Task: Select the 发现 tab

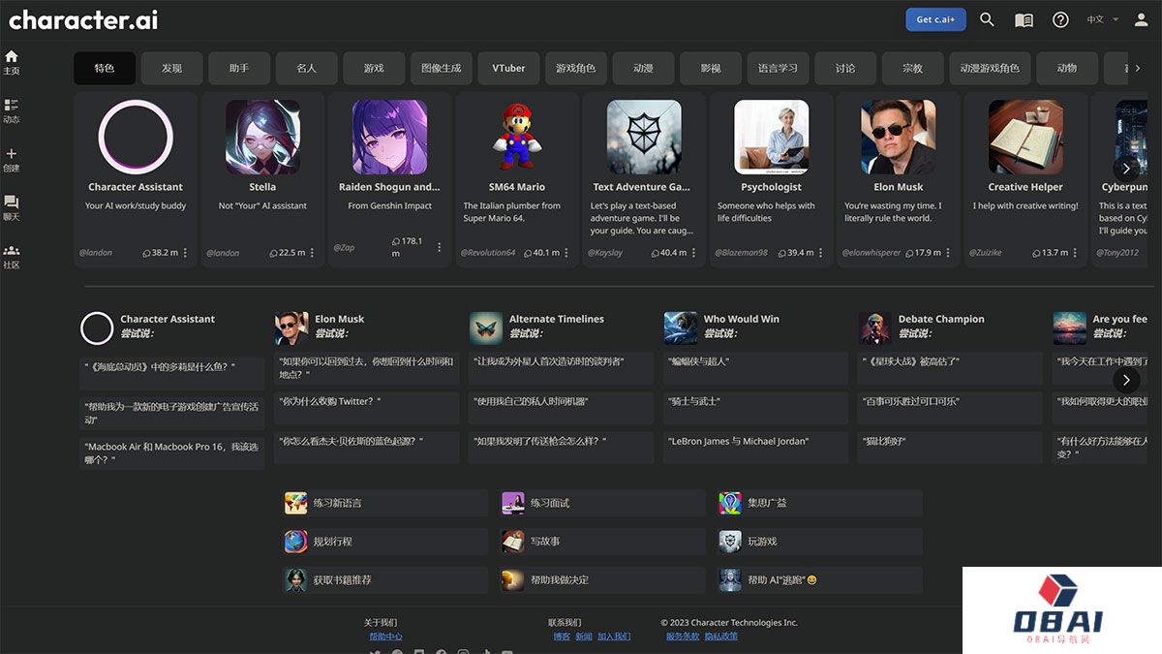Action: coord(171,68)
